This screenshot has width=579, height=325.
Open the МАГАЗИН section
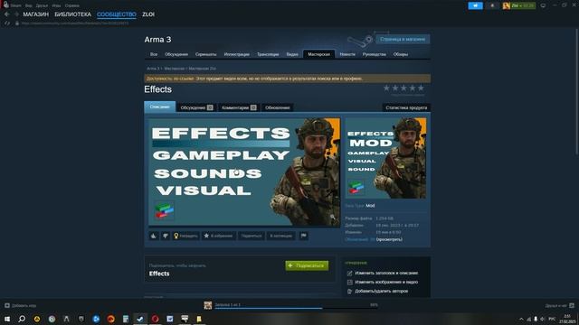pos(36,14)
